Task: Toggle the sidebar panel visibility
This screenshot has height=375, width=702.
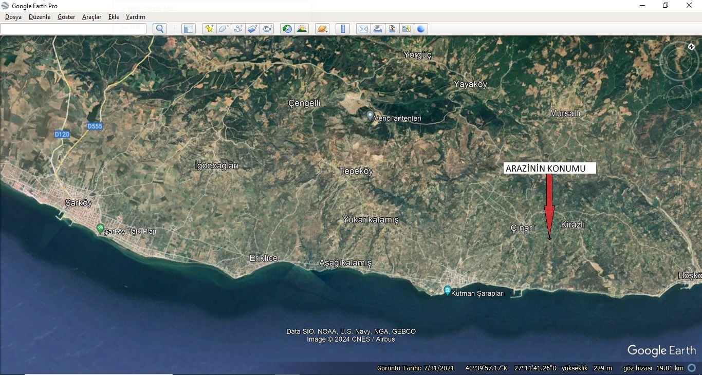Action: (x=189, y=29)
